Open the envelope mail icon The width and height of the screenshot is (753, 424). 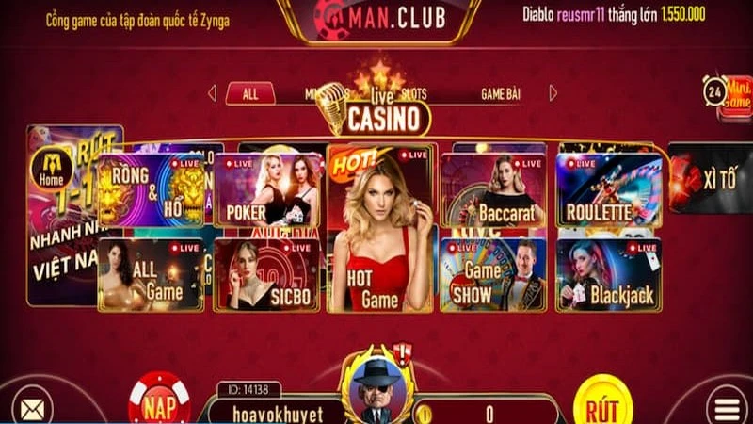[32, 409]
